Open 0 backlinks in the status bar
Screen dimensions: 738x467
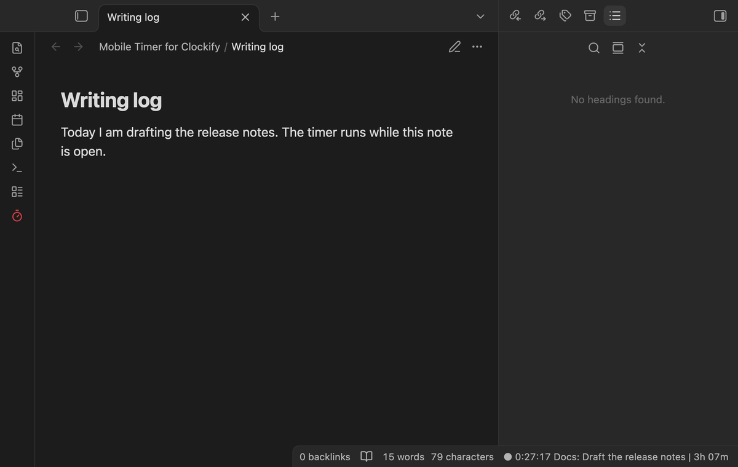[x=325, y=457]
